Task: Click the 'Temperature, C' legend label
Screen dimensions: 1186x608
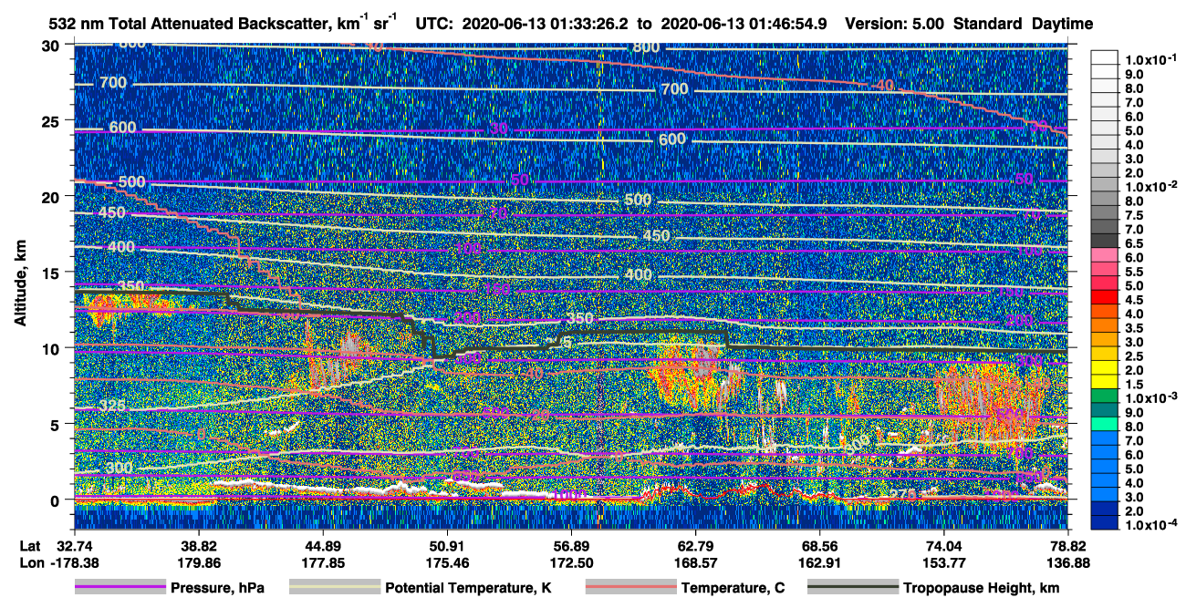Action: [733, 588]
